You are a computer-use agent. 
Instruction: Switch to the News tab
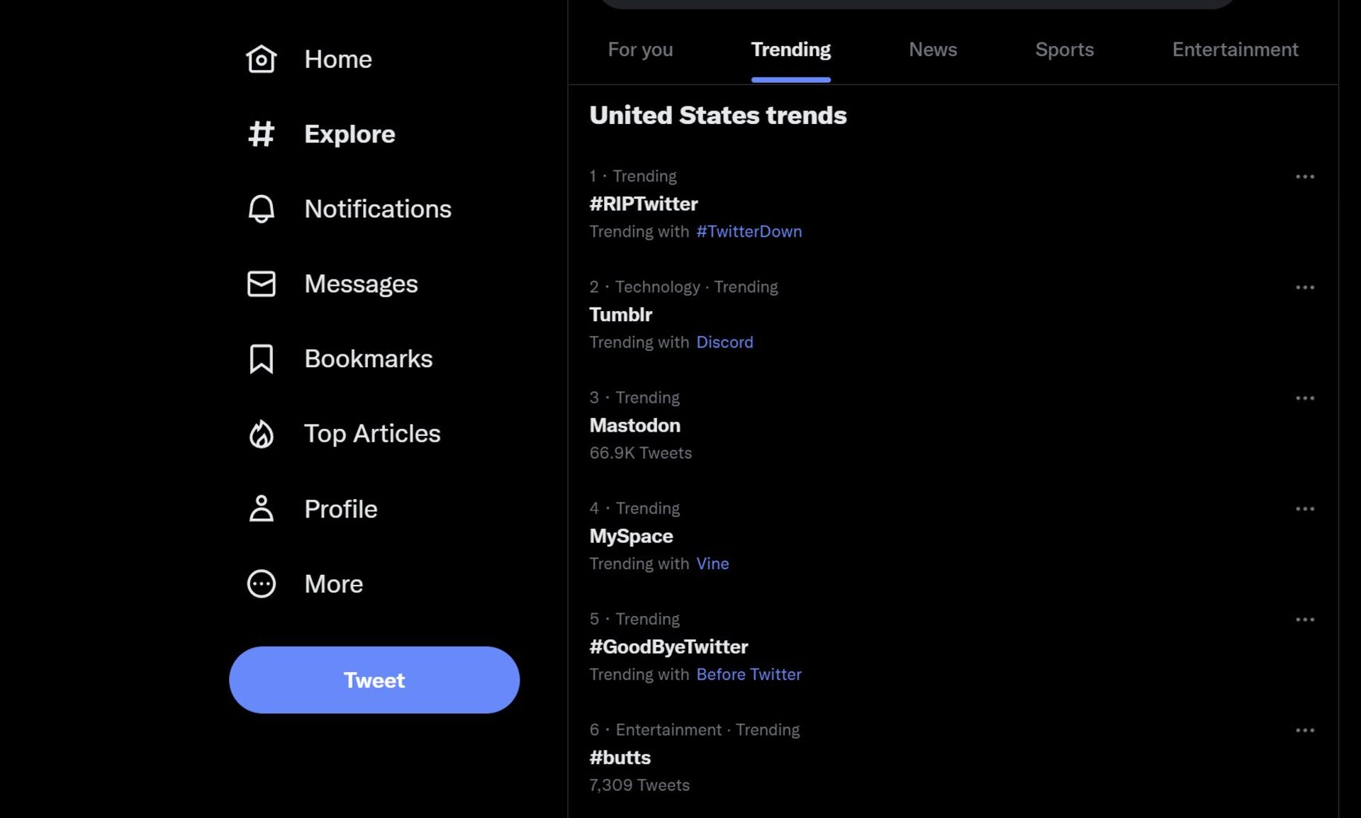point(933,50)
